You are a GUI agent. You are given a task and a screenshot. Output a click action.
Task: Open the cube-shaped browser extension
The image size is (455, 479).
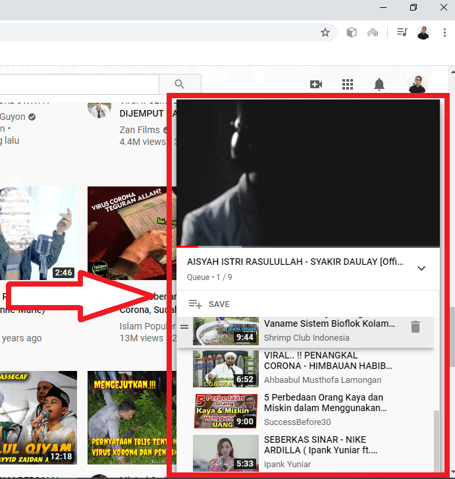(352, 32)
